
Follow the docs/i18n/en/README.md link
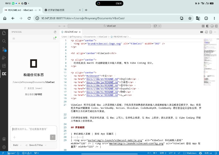102,79
